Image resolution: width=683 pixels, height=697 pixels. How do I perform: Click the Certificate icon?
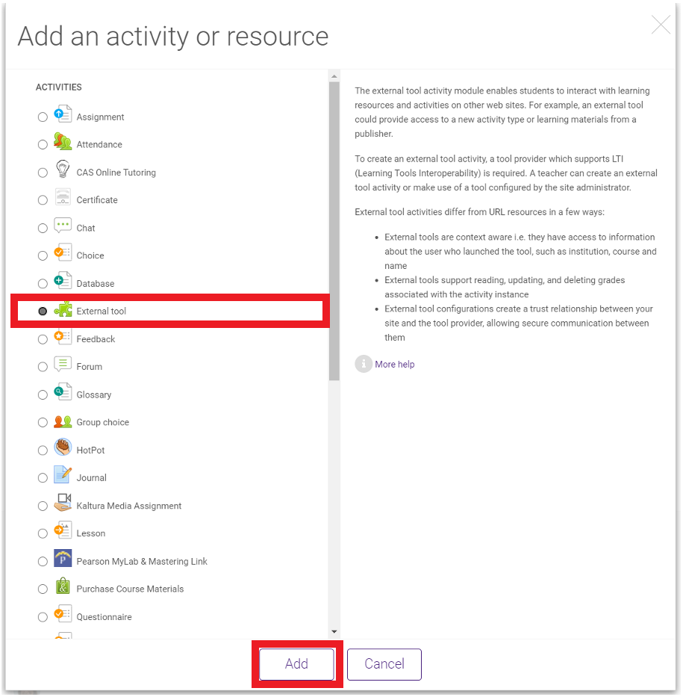pos(63,197)
